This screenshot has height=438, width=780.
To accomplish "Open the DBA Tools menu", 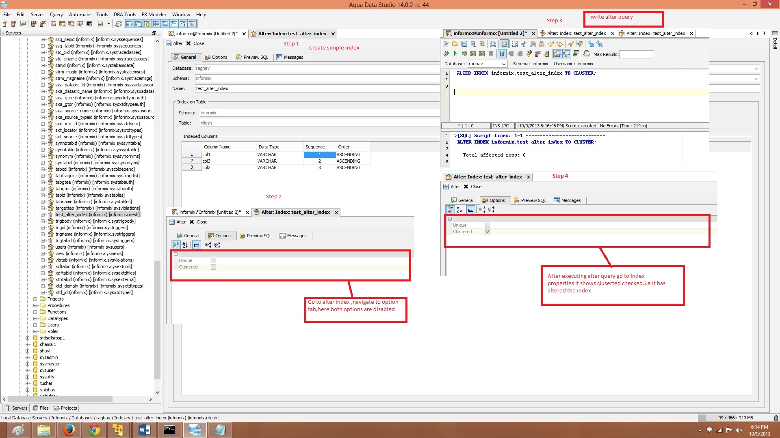I will [x=124, y=14].
